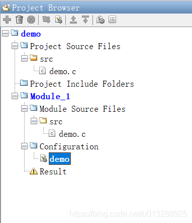Click the copy settings gear toolbar icon
This screenshot has height=223, width=192.
[100, 20]
